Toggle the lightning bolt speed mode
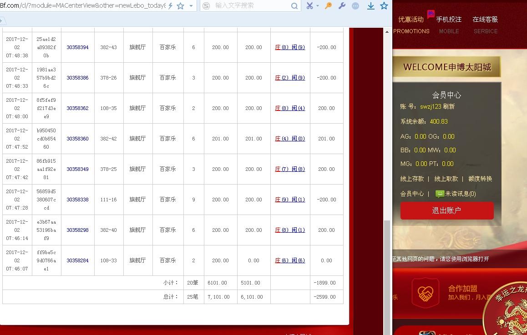Screen dimensions: 527x335 click(x=170, y=6)
